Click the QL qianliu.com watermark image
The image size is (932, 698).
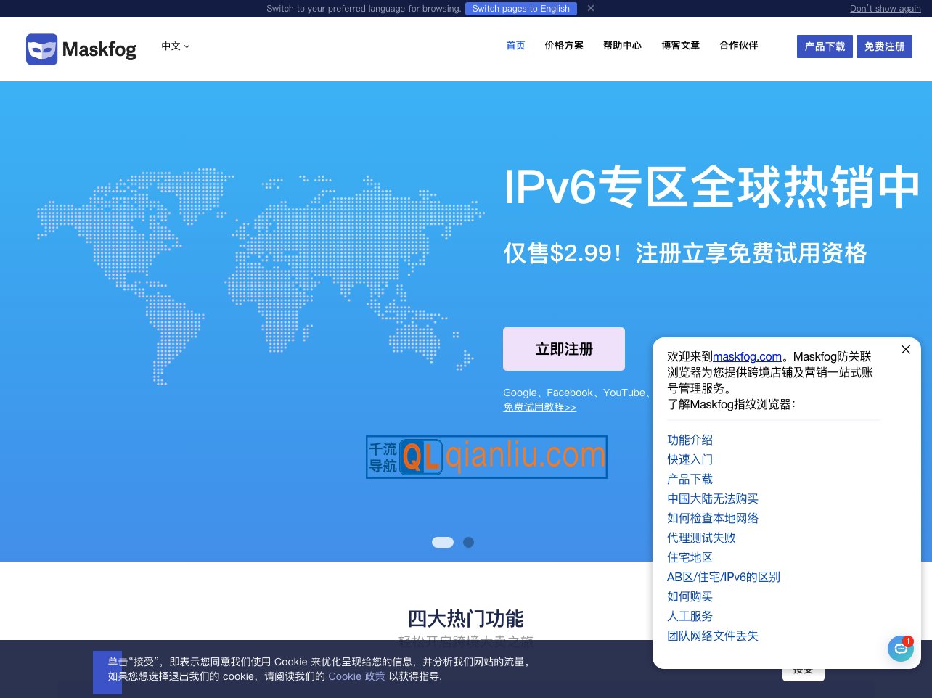486,457
